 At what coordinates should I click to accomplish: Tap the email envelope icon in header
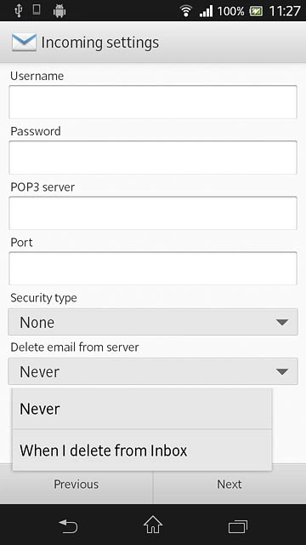click(24, 43)
